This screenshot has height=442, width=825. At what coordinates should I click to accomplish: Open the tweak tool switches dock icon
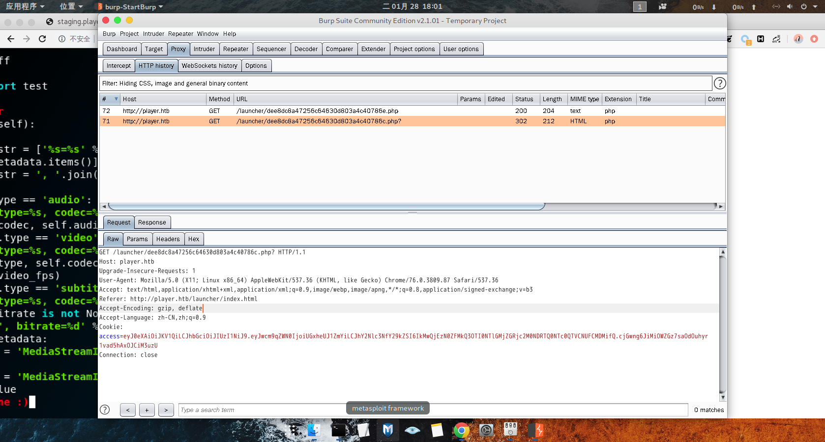[510, 430]
